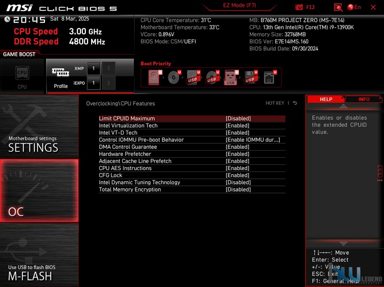Select the Intel Virtualization Tech label
This screenshot has width=384, height=287.
coord(128,126)
